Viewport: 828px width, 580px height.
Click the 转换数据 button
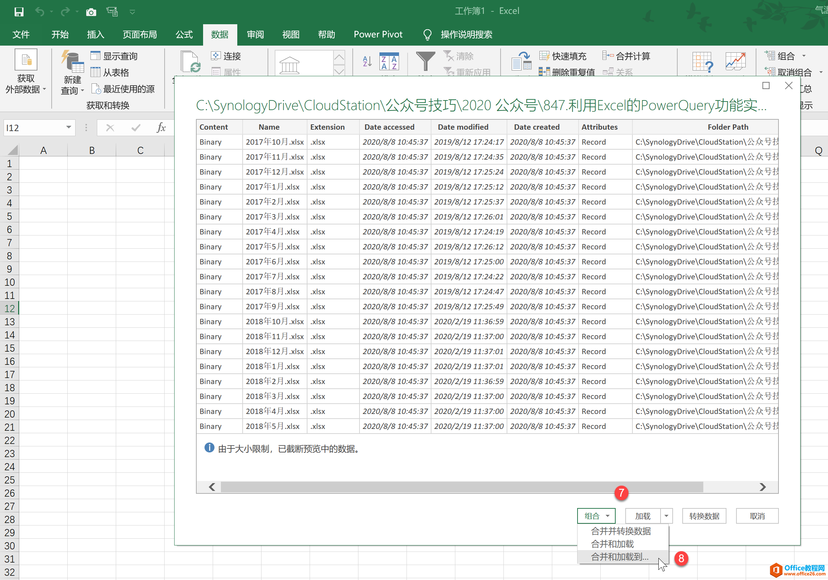tap(704, 516)
